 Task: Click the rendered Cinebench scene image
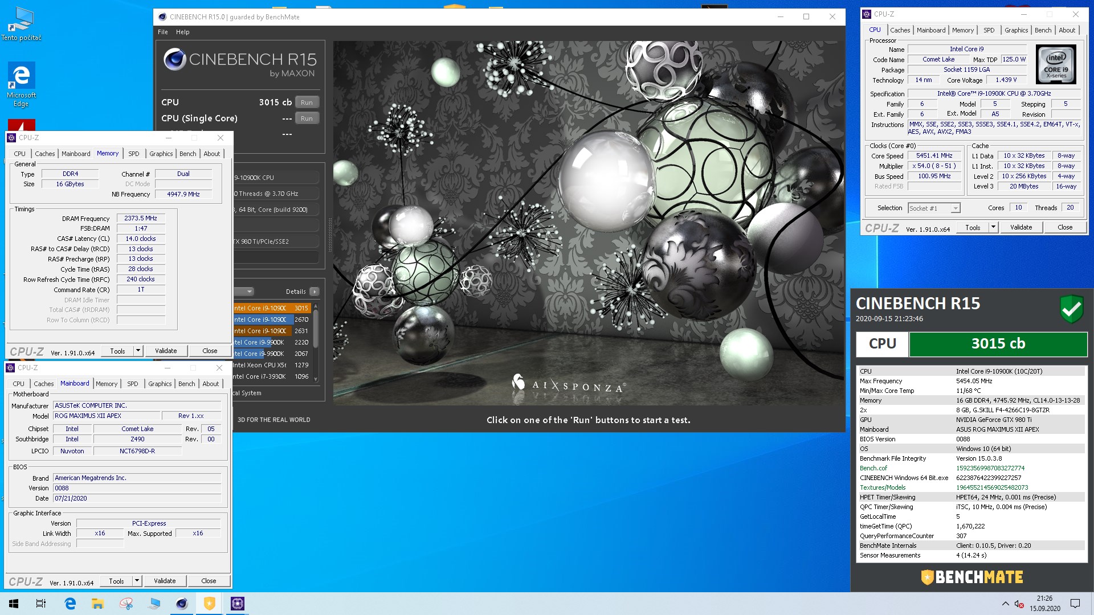point(588,223)
